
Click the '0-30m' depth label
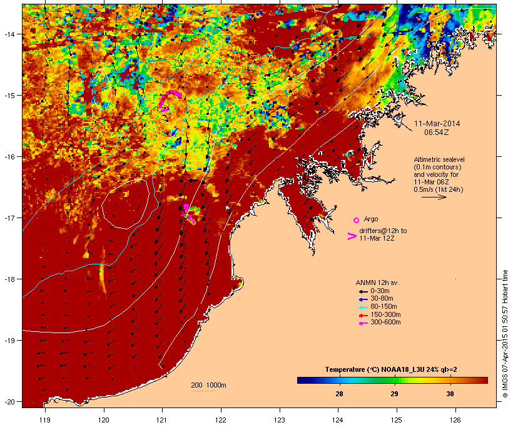[380, 291]
